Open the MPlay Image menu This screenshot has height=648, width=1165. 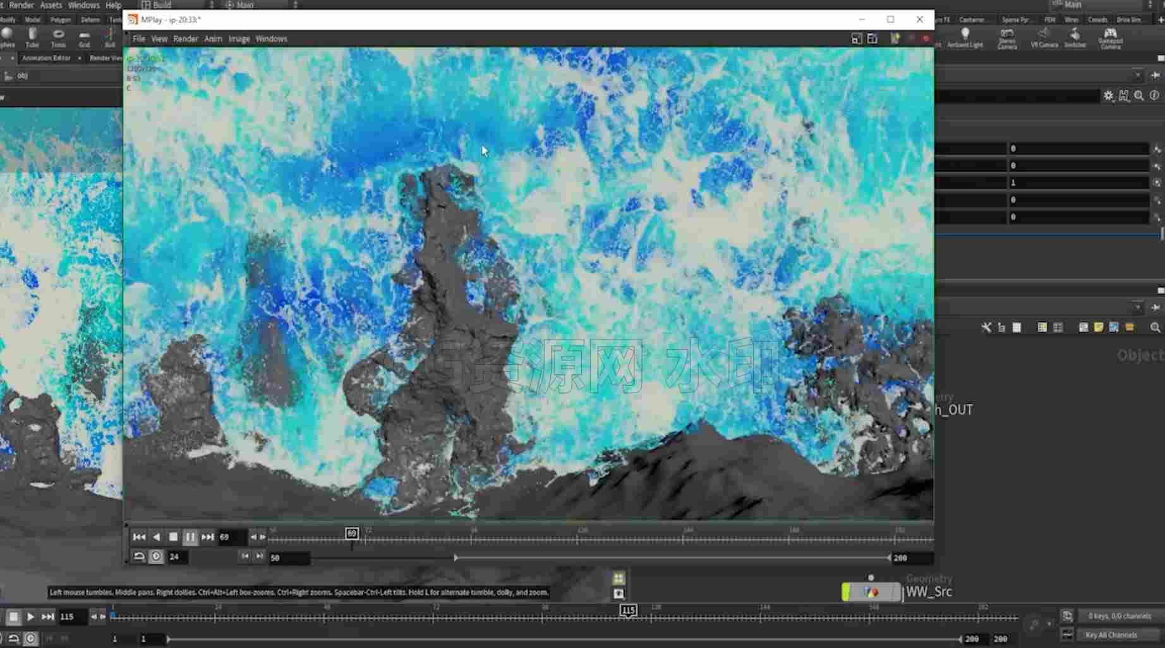239,39
